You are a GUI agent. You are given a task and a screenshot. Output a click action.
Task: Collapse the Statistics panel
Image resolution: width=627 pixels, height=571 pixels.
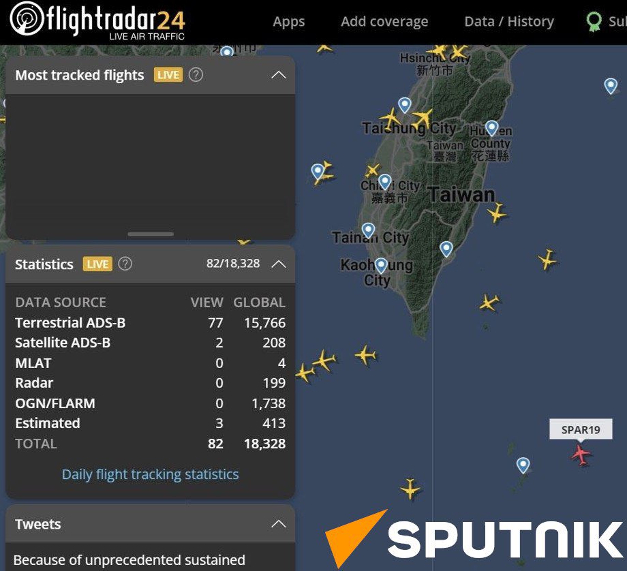point(278,264)
